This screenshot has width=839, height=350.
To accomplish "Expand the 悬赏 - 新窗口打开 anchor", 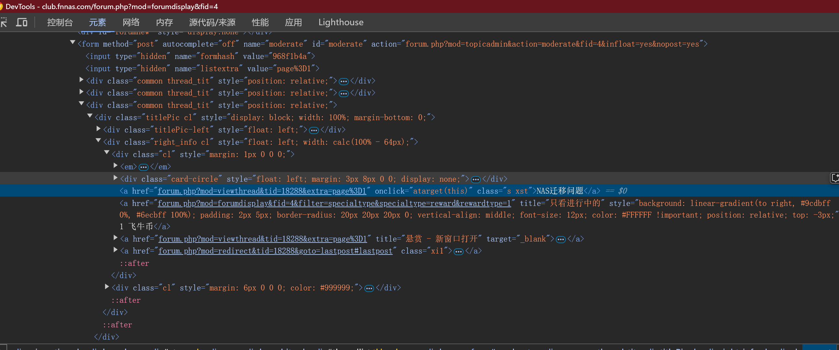I will click(x=115, y=238).
